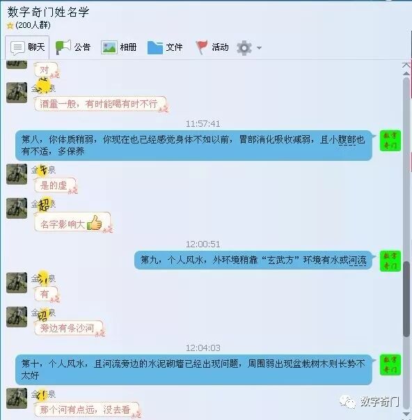This screenshot has height=420, width=412.
Task: Click the blue bubble starting with 第十
Action: (x=193, y=370)
